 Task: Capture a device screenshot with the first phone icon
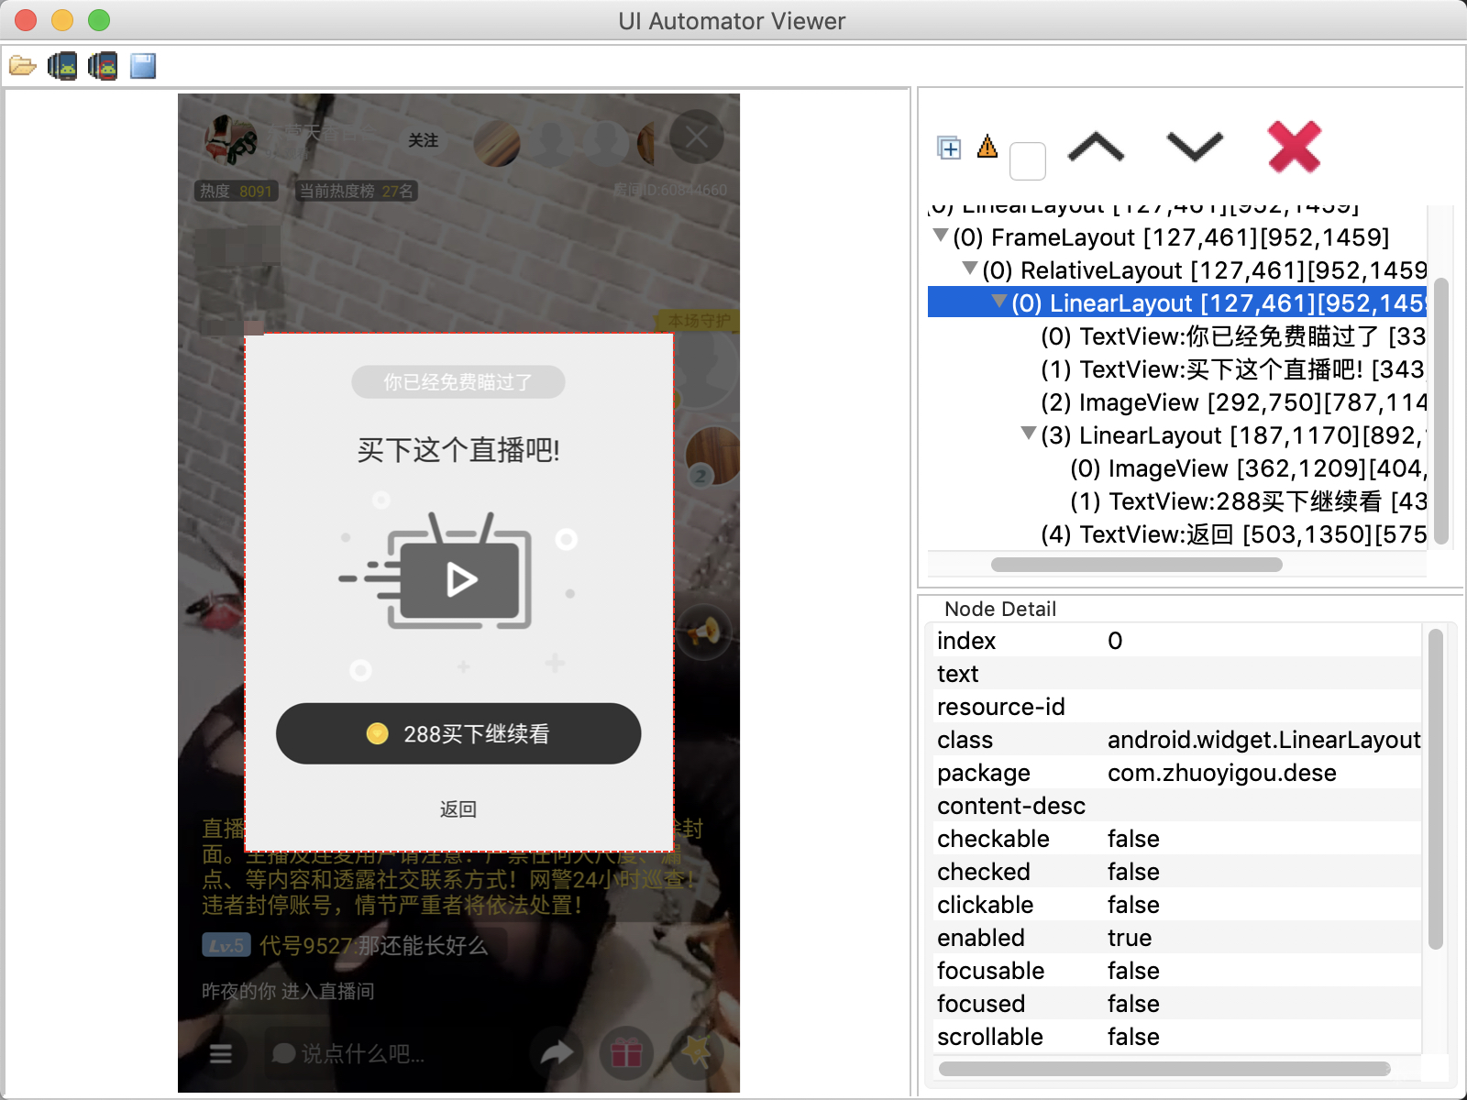click(62, 66)
